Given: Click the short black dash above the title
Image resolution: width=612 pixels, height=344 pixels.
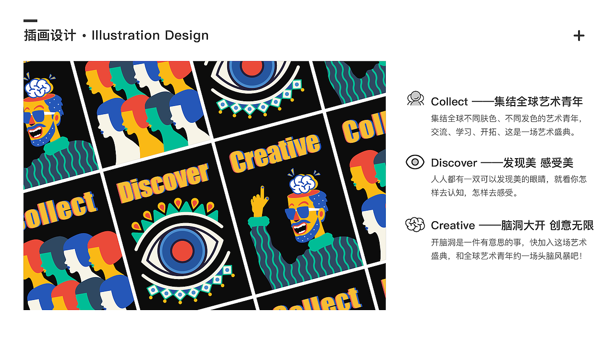Looking at the screenshot, I should click(x=30, y=21).
